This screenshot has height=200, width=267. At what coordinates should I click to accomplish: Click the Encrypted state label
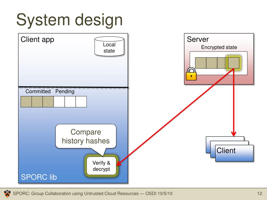[x=219, y=47]
